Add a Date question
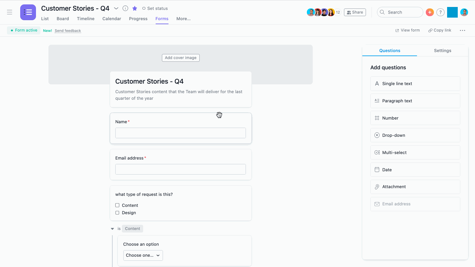The height and width of the screenshot is (267, 475). click(415, 169)
